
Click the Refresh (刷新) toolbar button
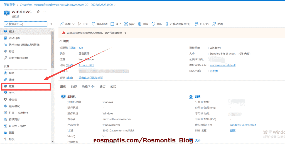tap(157, 24)
